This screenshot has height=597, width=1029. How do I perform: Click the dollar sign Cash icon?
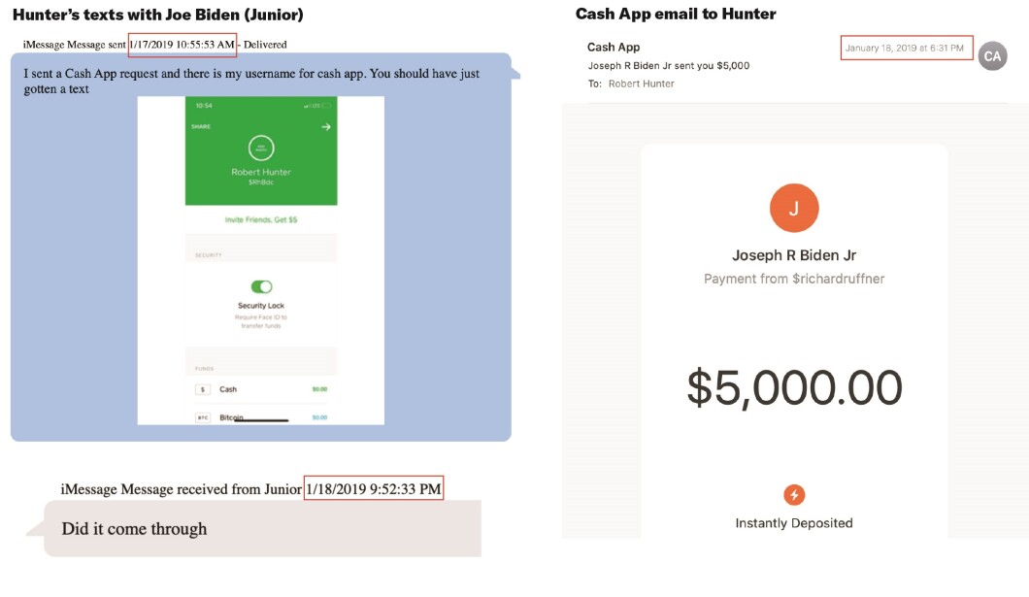point(203,389)
